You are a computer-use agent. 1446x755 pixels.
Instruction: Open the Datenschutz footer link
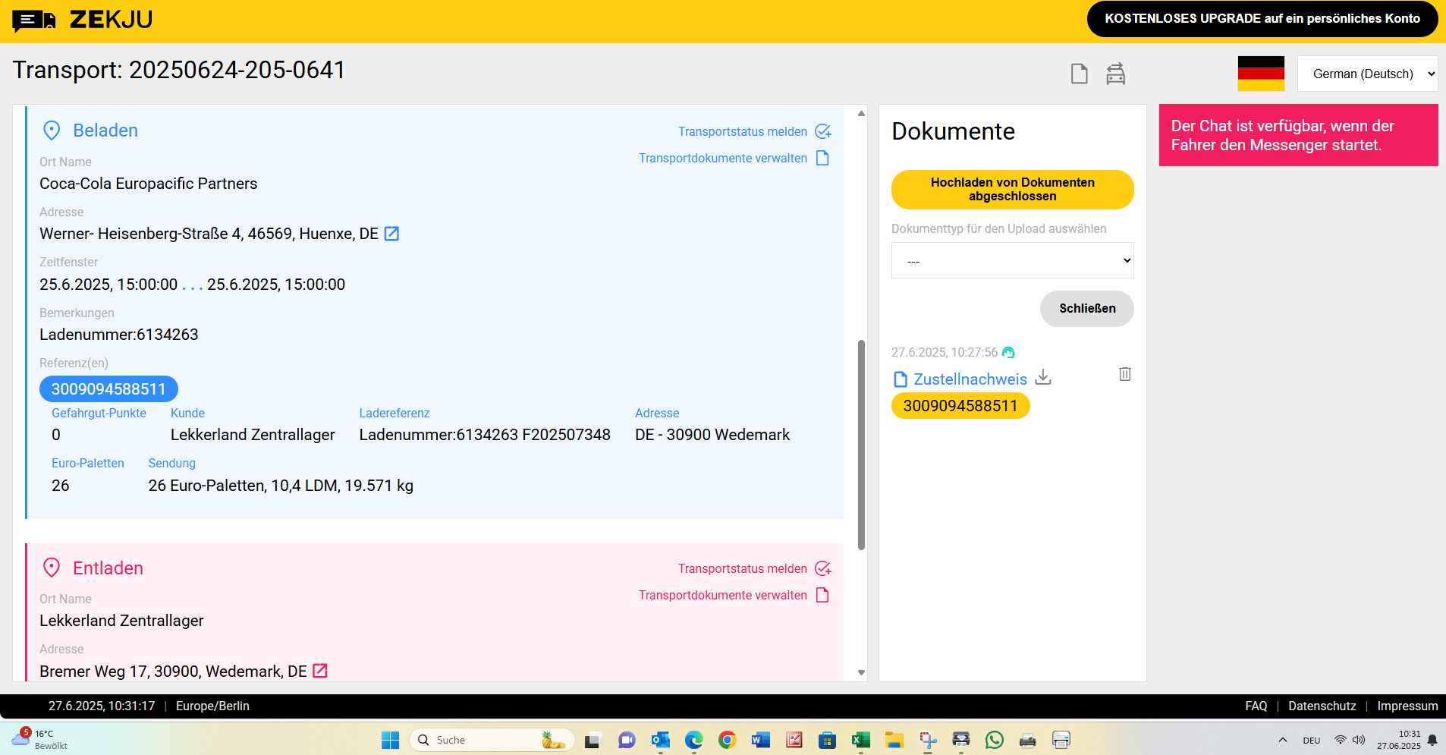point(1322,706)
